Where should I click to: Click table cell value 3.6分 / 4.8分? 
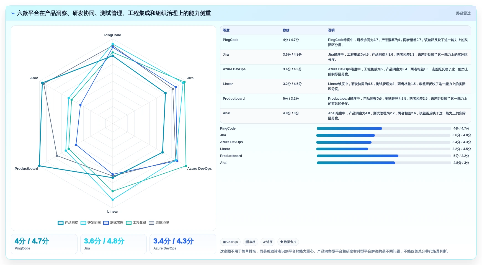tap(292, 55)
